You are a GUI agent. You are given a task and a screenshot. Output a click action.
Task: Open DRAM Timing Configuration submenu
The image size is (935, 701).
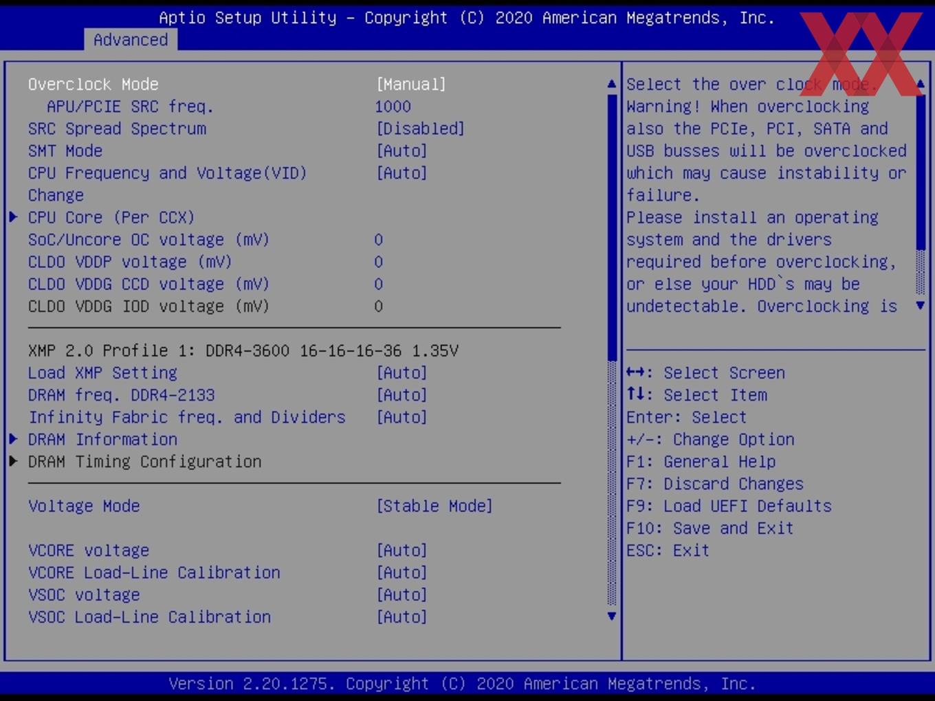point(145,462)
